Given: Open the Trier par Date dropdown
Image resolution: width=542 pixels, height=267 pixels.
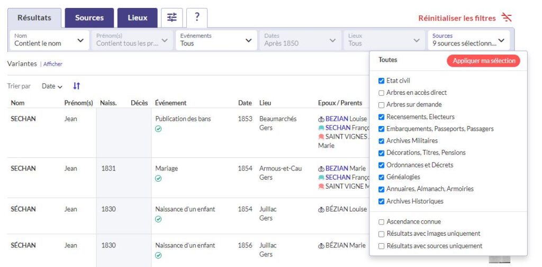Looking at the screenshot, I should 52,86.
